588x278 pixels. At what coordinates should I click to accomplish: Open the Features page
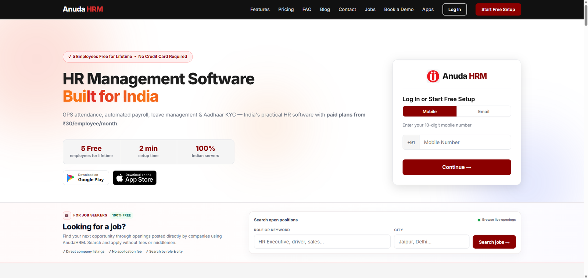click(260, 10)
